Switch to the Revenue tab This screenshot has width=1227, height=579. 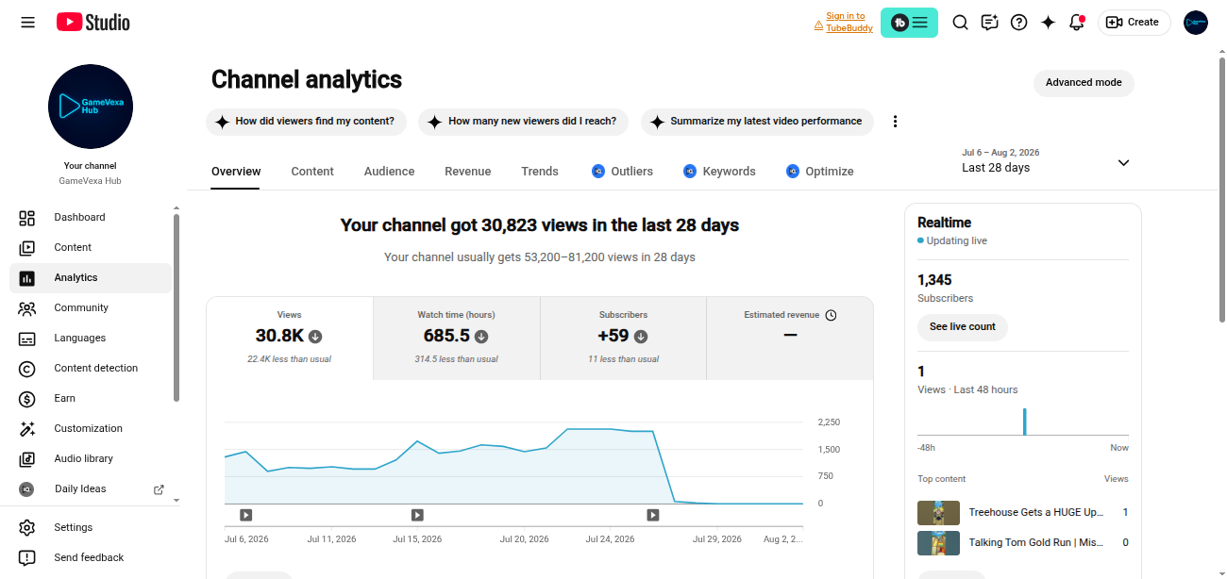[468, 172]
